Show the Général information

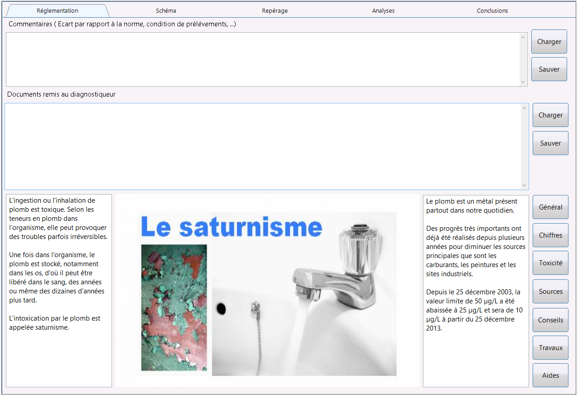550,207
